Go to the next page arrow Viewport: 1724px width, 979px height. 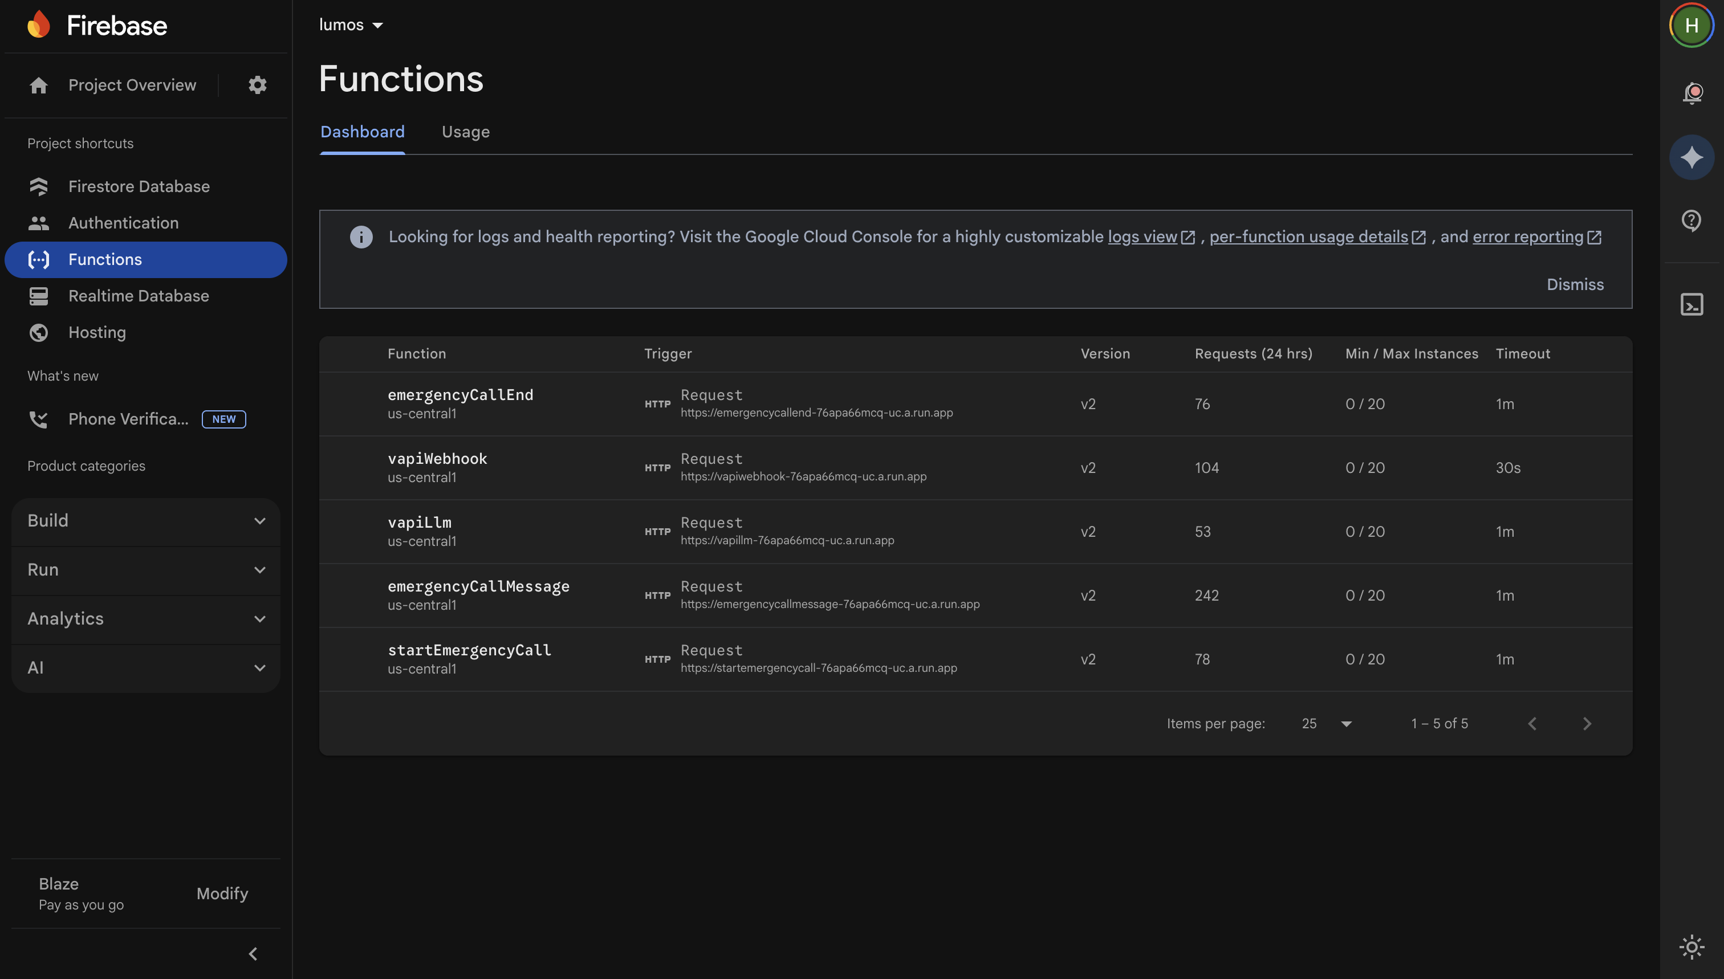point(1587,724)
